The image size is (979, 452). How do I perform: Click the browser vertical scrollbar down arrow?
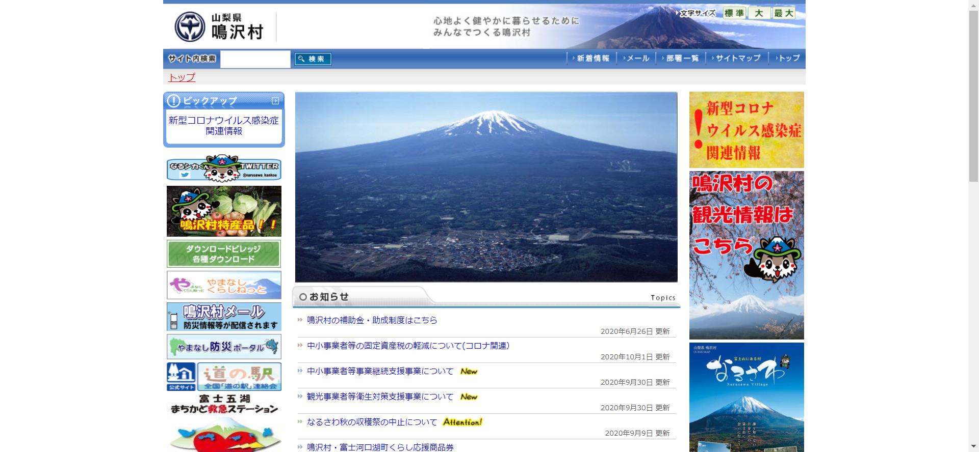pos(973,447)
